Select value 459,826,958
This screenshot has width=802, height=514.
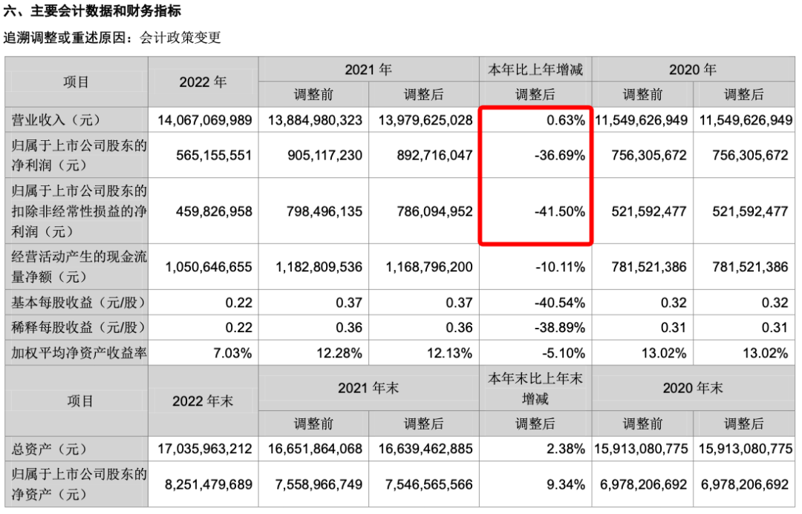(214, 211)
